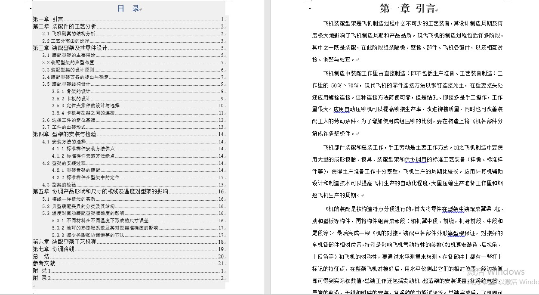Open TOC entry 第一章 引言
This screenshot has height=295, width=539.
129,19
